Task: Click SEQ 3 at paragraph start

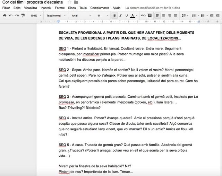Action: click(x=64, y=97)
